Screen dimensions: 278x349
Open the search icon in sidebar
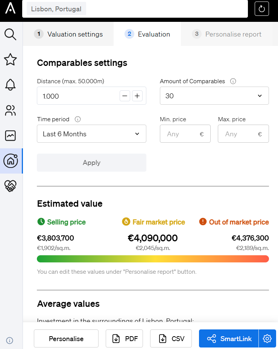[x=11, y=34]
